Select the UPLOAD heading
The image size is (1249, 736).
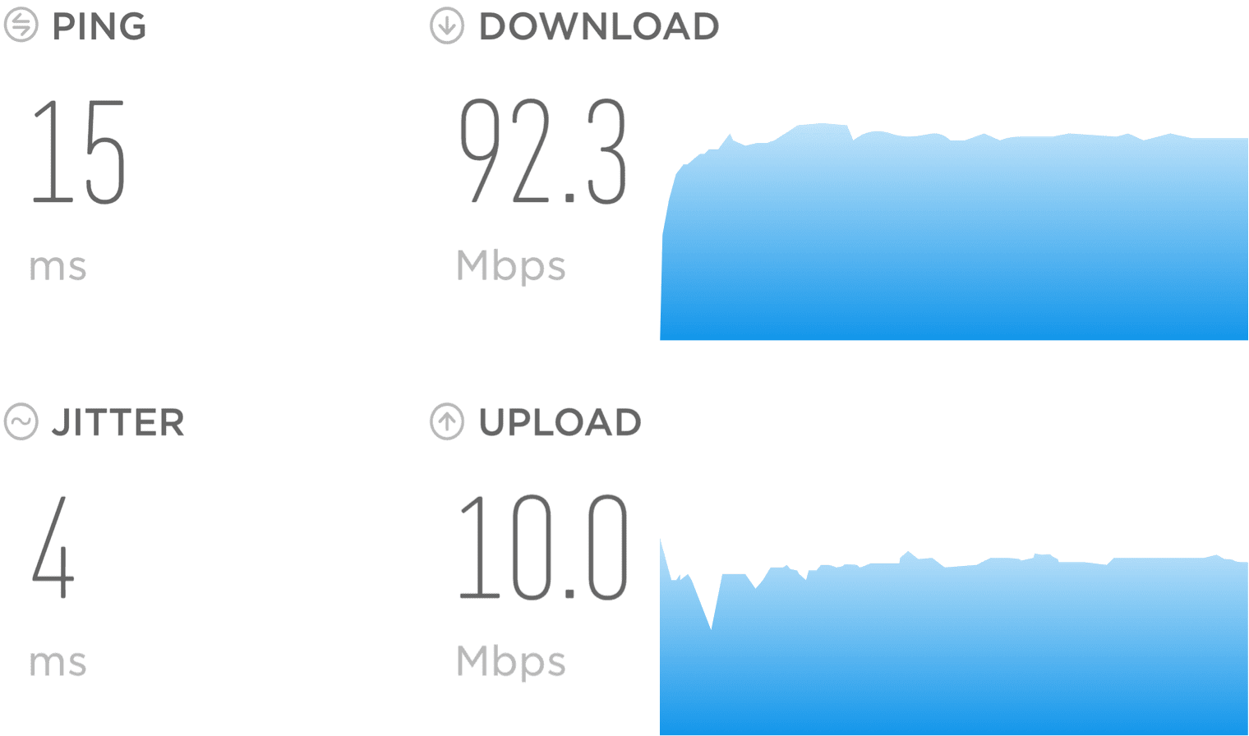560,423
